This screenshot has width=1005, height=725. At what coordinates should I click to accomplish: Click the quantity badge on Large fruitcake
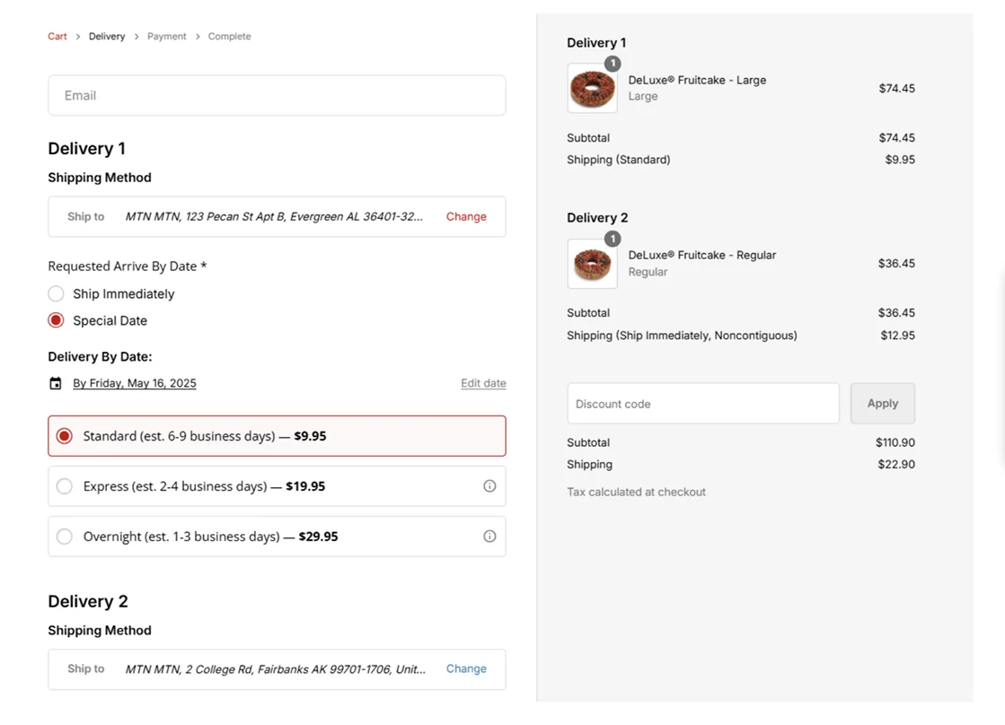[613, 64]
